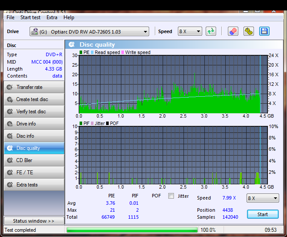Click the disc Type value DVD+R
The image size is (287, 237).
pos(54,54)
